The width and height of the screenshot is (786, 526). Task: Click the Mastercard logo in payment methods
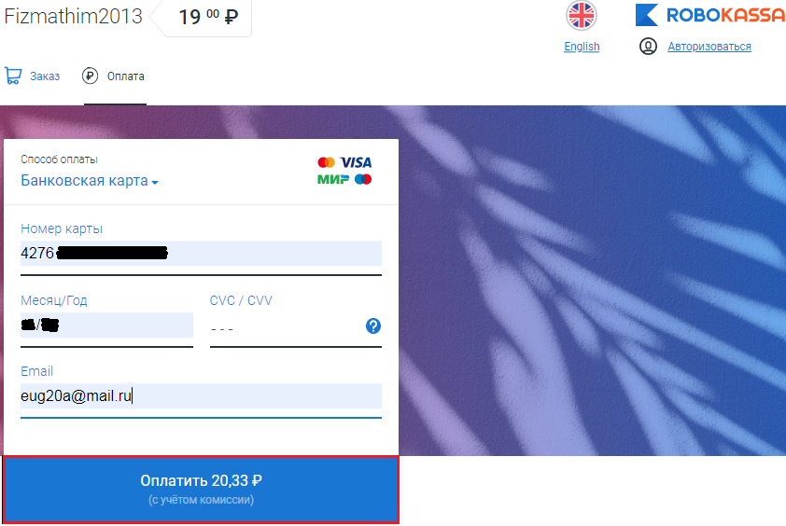tap(327, 162)
